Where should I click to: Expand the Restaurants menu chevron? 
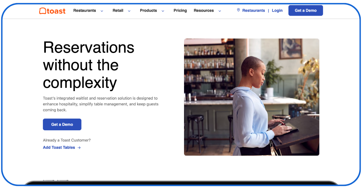click(102, 11)
